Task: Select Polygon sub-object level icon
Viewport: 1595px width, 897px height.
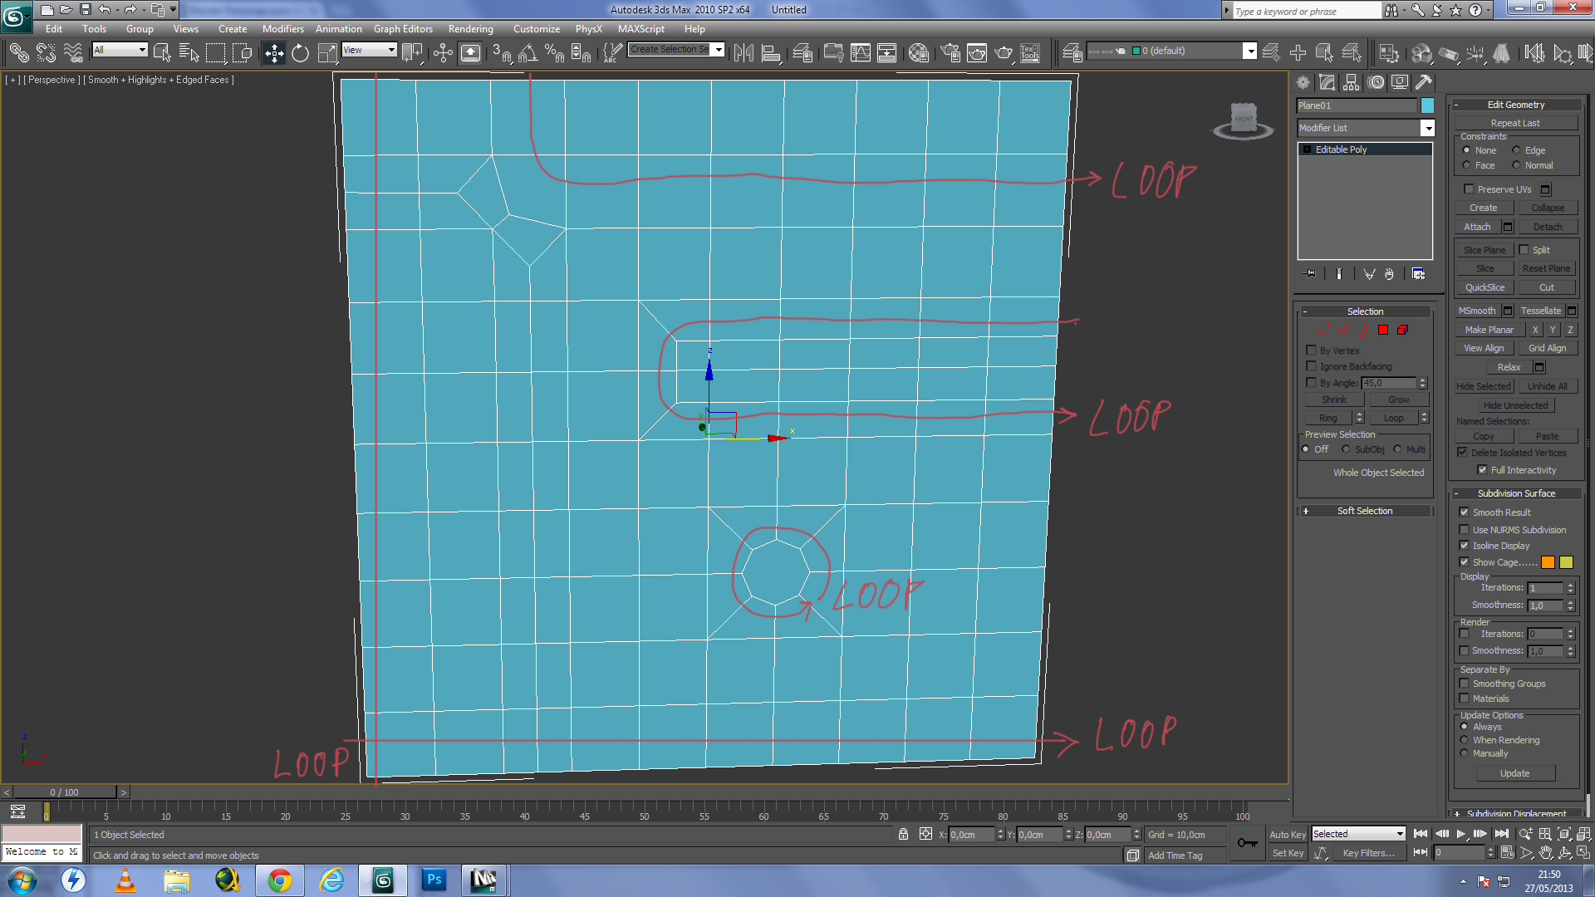Action: [x=1383, y=330]
